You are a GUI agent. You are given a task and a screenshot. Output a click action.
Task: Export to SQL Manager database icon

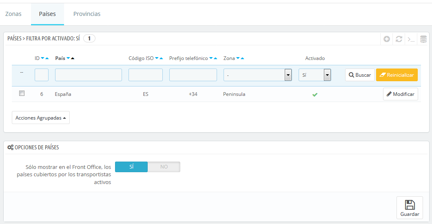coord(423,39)
